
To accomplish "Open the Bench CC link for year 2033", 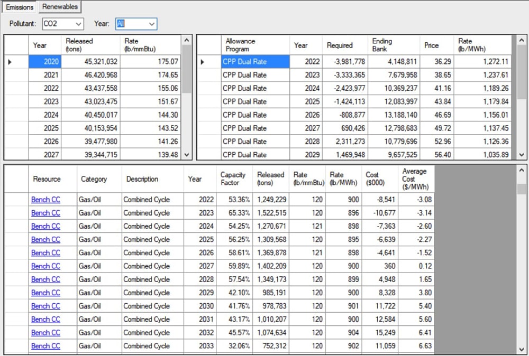I will [45, 346].
